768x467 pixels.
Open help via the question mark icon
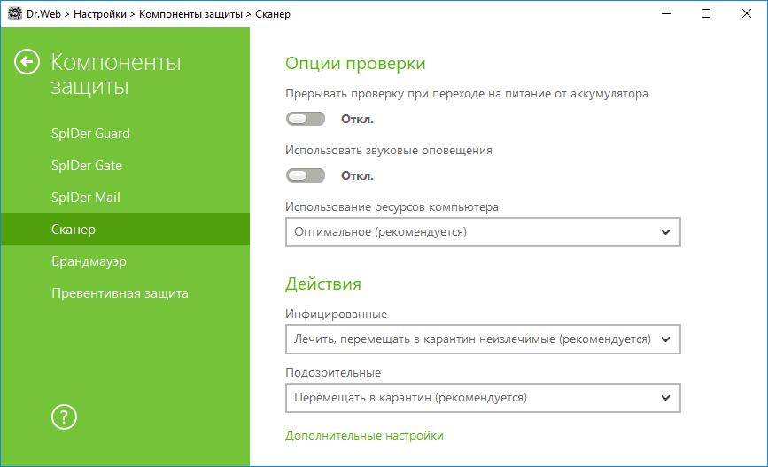click(x=64, y=417)
